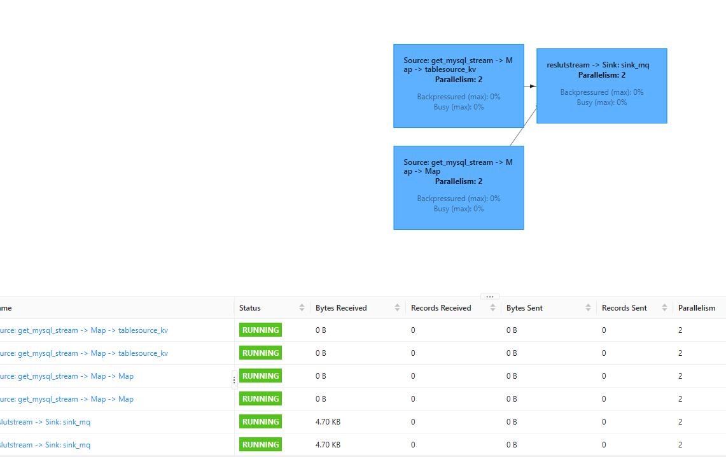The width and height of the screenshot is (726, 457).
Task: Click the vertical dots column resize handle
Action: tap(234, 380)
